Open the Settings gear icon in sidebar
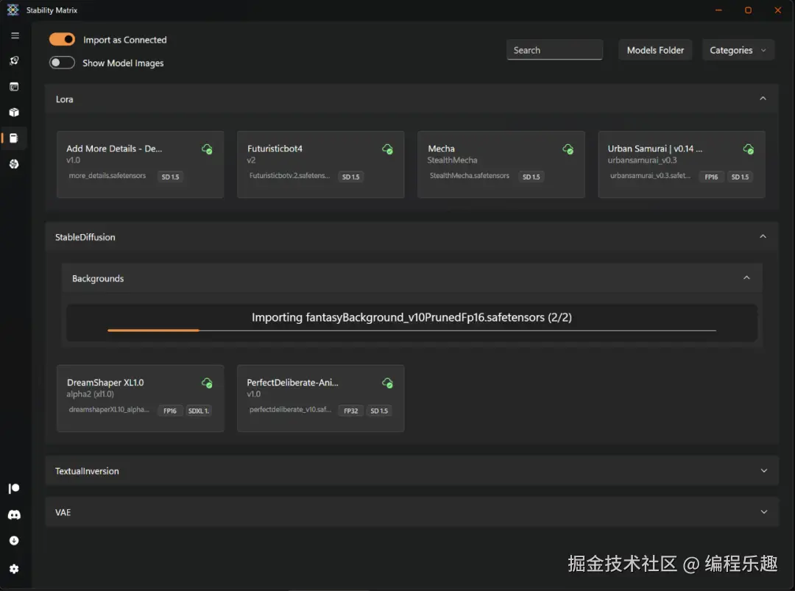This screenshot has width=795, height=591. point(14,569)
